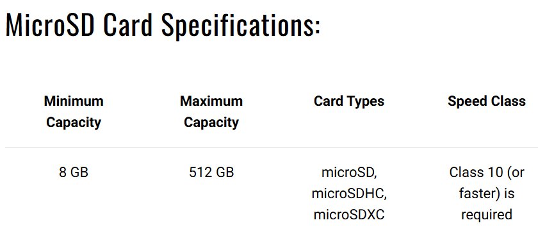This screenshot has width=538, height=236.
Task: Click the microSD, text in Card Types
Action: pos(349,173)
